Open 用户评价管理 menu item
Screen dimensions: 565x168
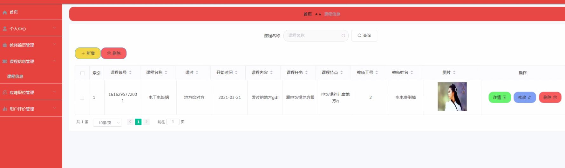tap(31, 109)
